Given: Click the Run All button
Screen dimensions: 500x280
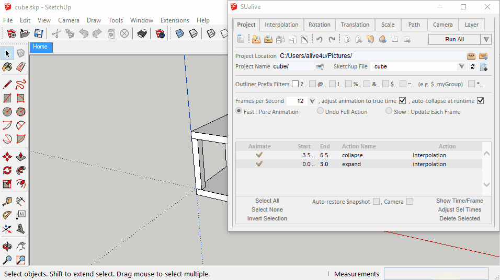Looking at the screenshot, I should click(454, 40).
